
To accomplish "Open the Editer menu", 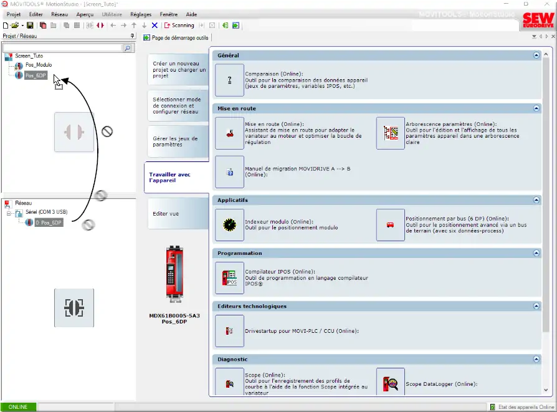I will [36, 14].
